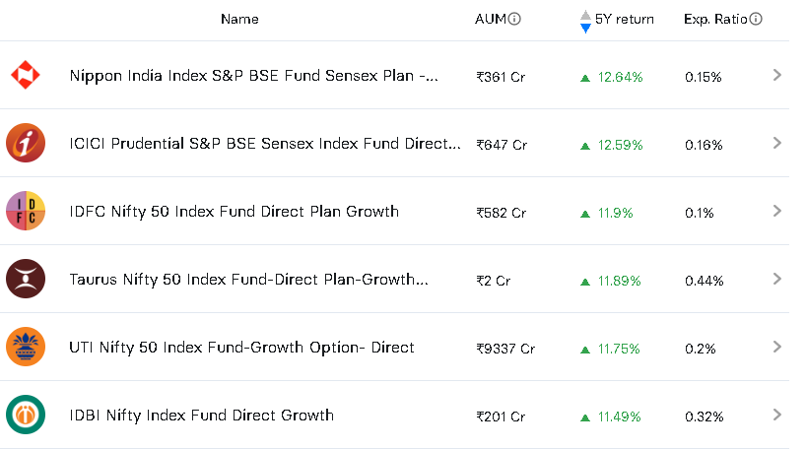The height and width of the screenshot is (449, 806).
Task: Show AUM info tooltip icon
Action: click(x=514, y=19)
